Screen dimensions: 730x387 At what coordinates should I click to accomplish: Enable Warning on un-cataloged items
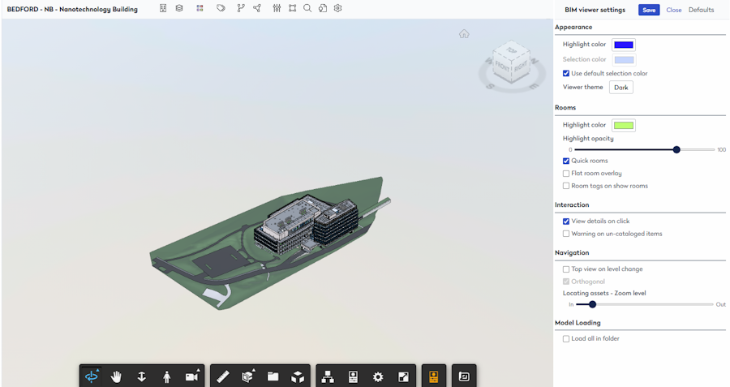point(566,234)
